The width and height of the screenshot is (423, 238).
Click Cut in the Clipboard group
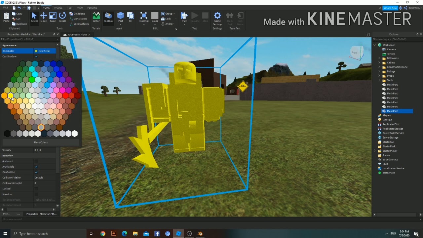[x=16, y=19]
